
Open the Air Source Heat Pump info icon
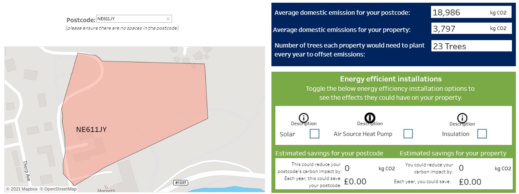[370, 117]
